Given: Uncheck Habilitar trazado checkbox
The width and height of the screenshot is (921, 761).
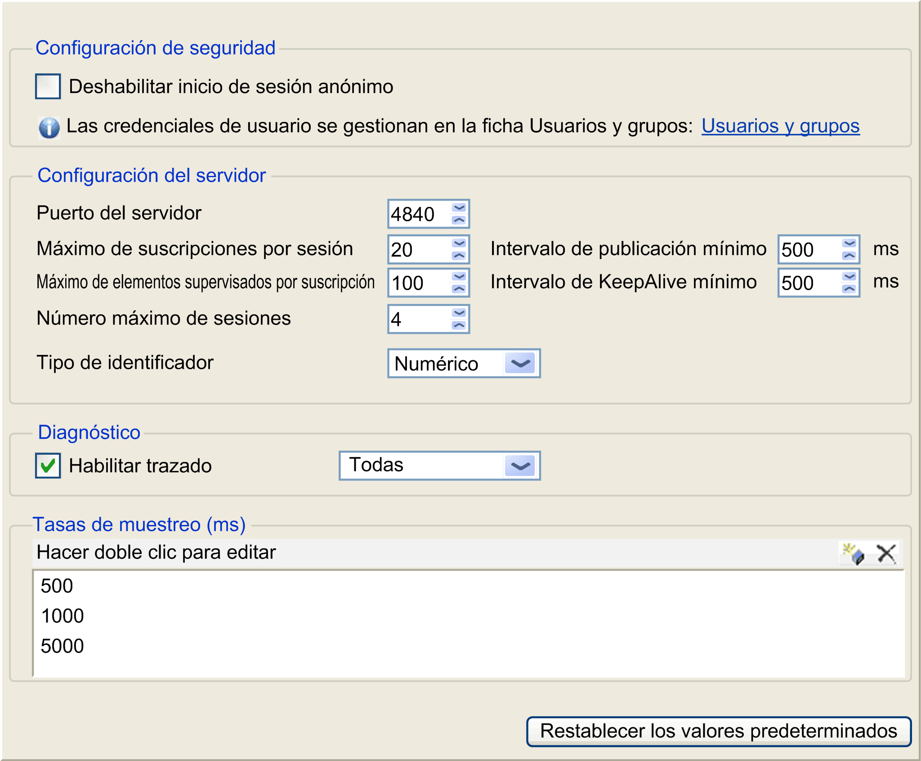Looking at the screenshot, I should tap(48, 466).
